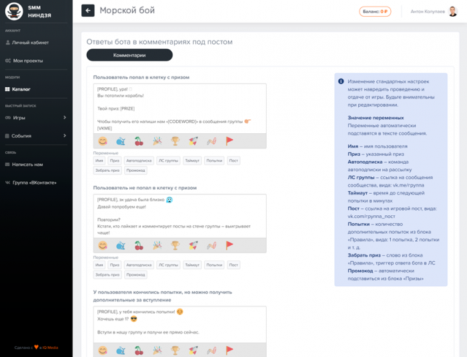Open Личный кабинет in the sidebar
Viewport: 467px width, 357px height.
pyautogui.click(x=30, y=43)
